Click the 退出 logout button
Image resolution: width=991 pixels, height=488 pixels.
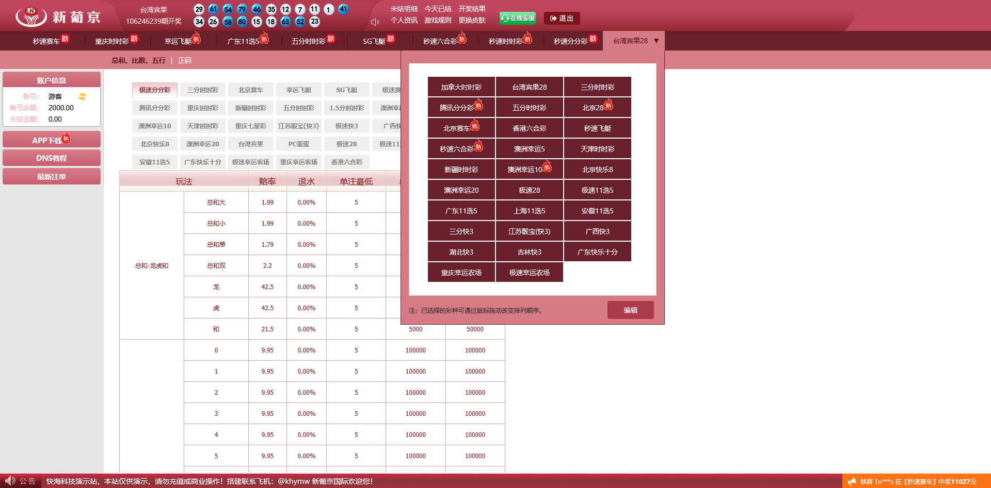[x=562, y=18]
